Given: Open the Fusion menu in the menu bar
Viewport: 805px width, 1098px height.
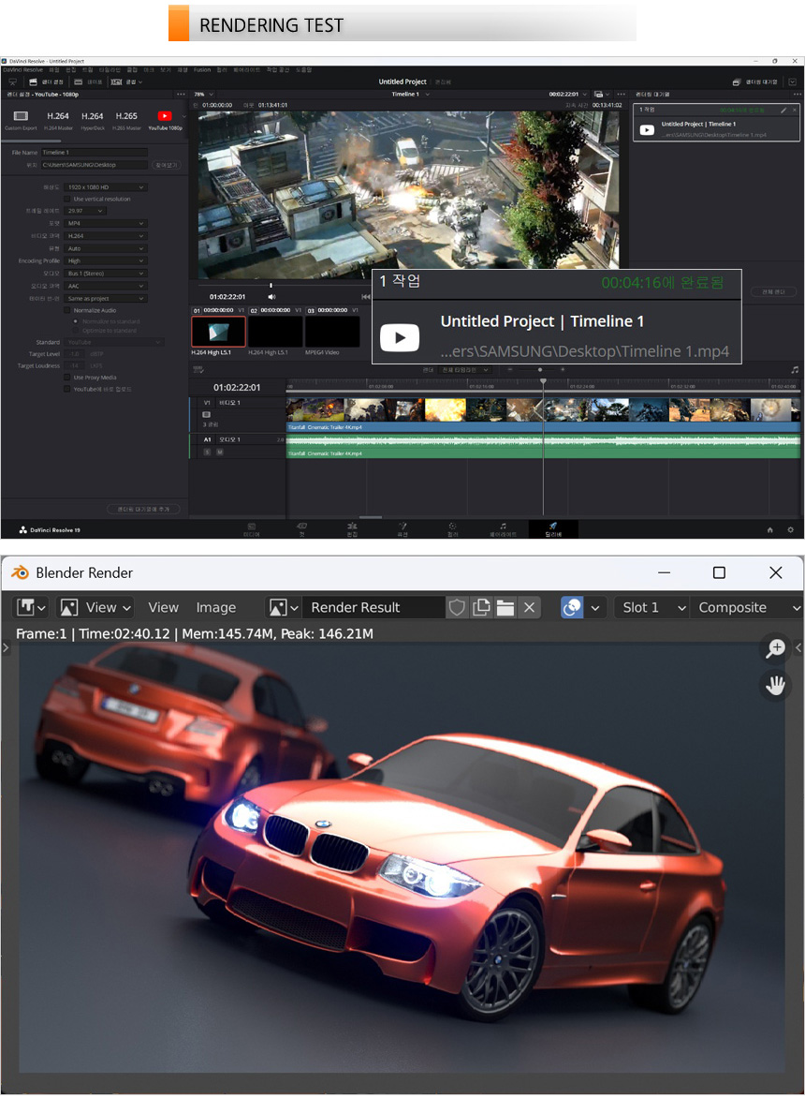Looking at the screenshot, I should coord(202,70).
